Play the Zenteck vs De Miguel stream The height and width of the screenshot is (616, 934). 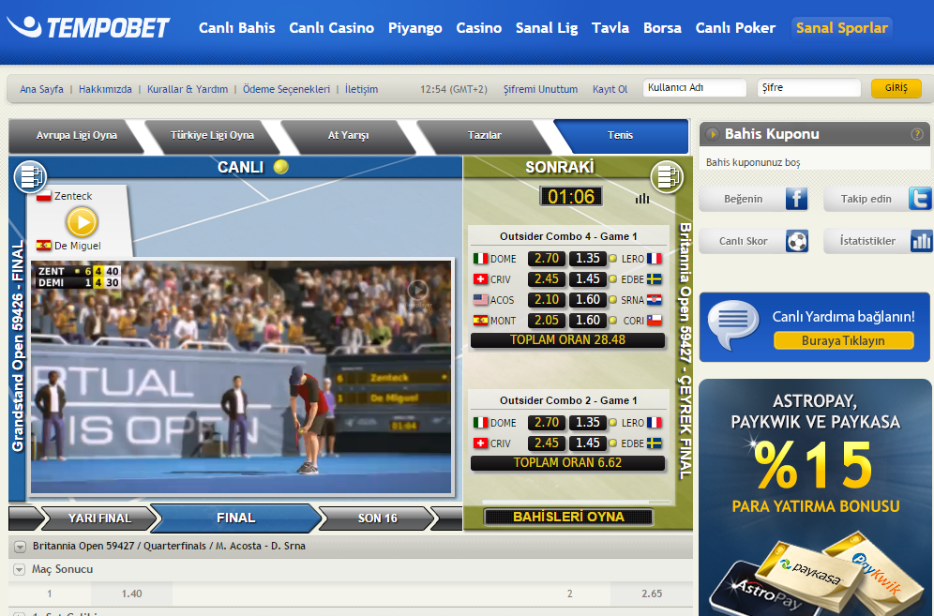tap(82, 222)
